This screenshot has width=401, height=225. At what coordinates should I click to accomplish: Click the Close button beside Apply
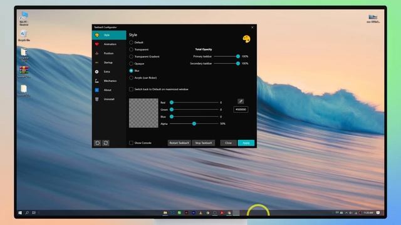pos(228,143)
